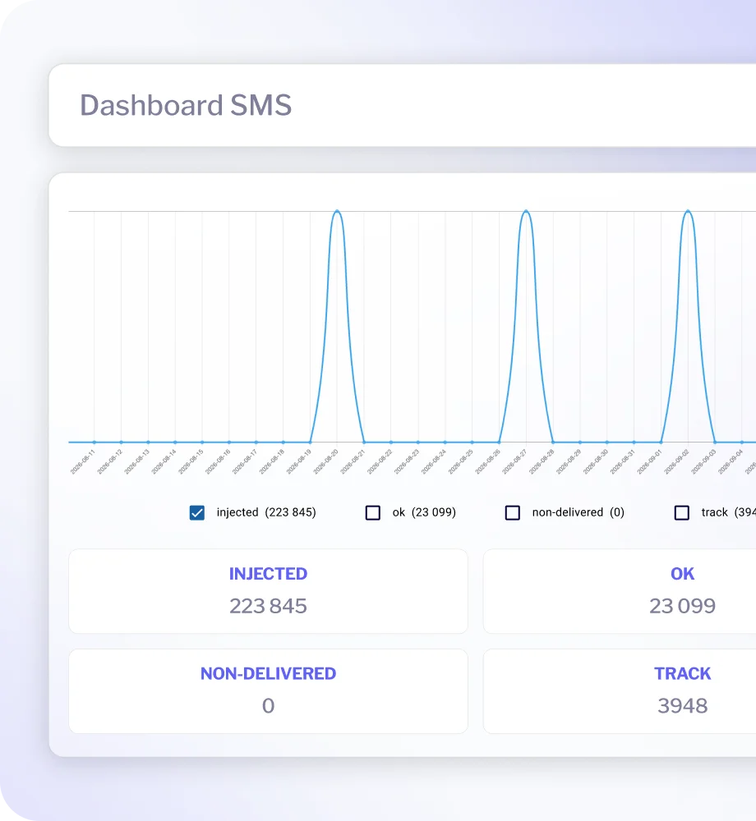Click the chart peak at 2026-08-27
Viewport: 756px width, 821px height.
[x=526, y=212]
